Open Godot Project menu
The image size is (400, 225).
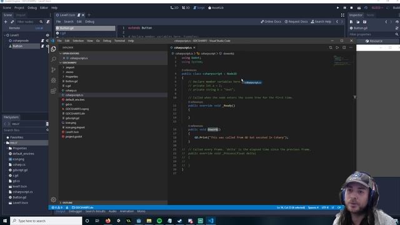click(19, 8)
